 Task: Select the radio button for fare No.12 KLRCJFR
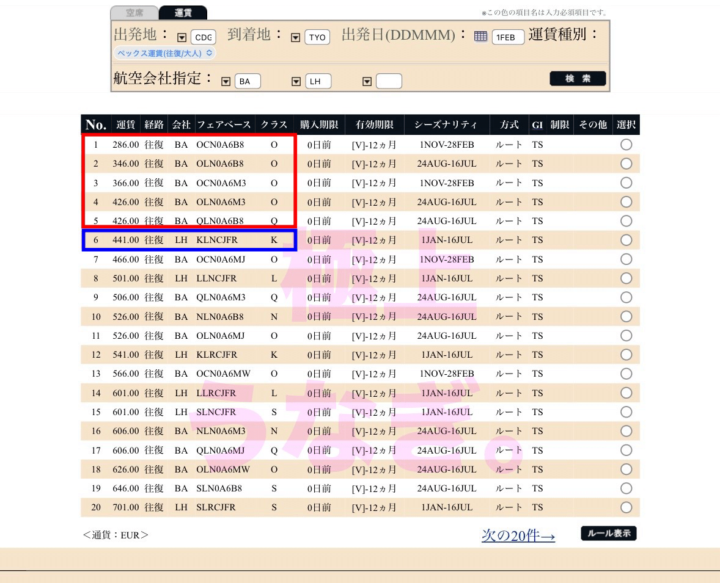(625, 355)
